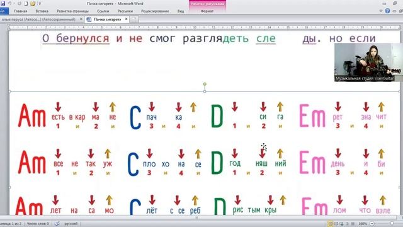Change the русский language in status bar
The width and height of the screenshot is (403, 227).
click(x=71, y=224)
